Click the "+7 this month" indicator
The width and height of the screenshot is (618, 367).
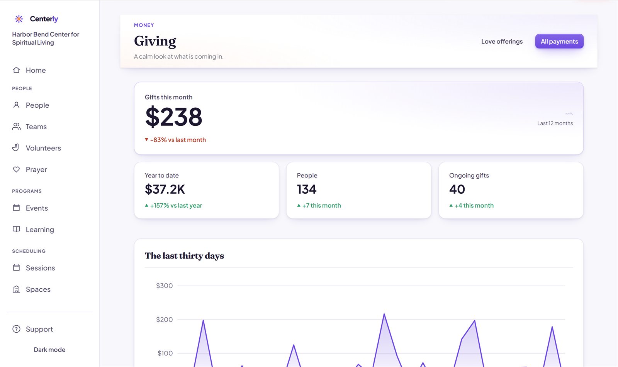click(x=319, y=205)
